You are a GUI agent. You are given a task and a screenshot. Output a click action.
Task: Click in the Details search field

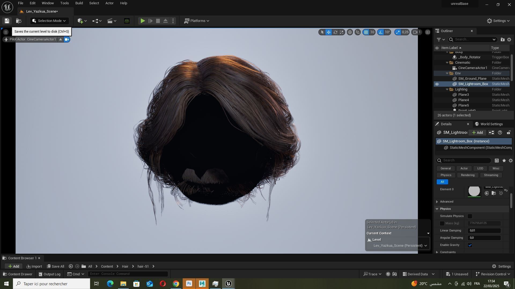click(464, 161)
